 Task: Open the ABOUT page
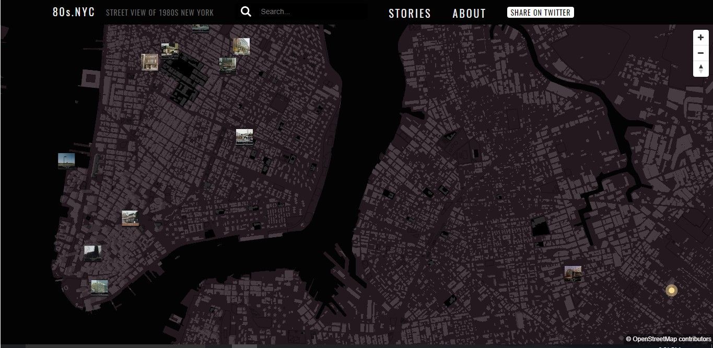pyautogui.click(x=469, y=14)
